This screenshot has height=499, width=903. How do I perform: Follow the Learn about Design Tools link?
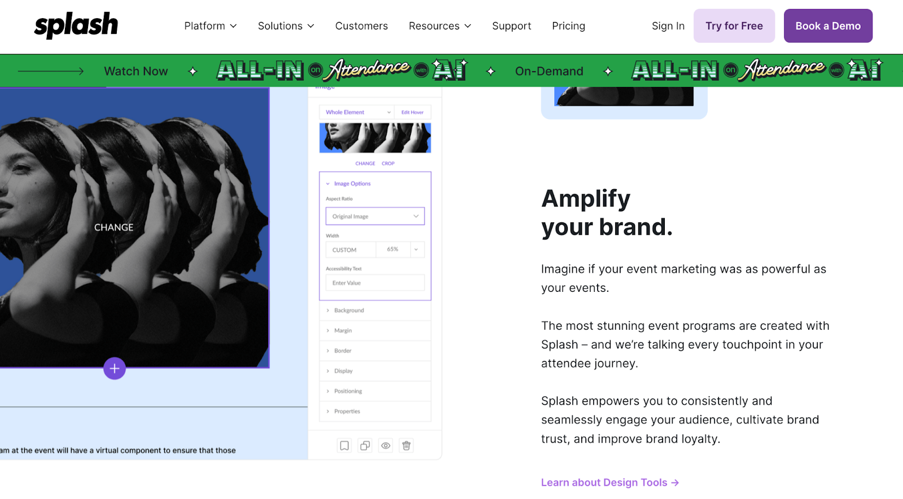[x=610, y=483]
